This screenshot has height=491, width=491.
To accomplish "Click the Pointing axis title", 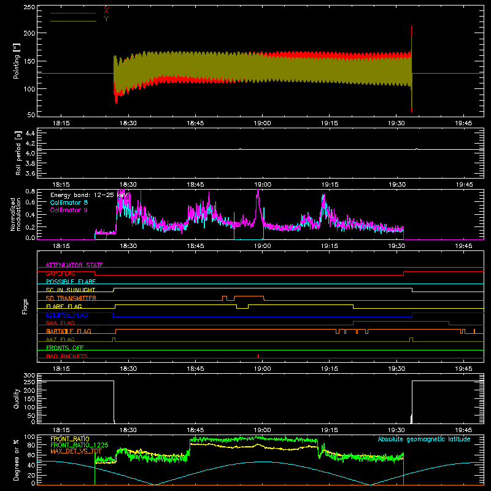I will point(17,61).
